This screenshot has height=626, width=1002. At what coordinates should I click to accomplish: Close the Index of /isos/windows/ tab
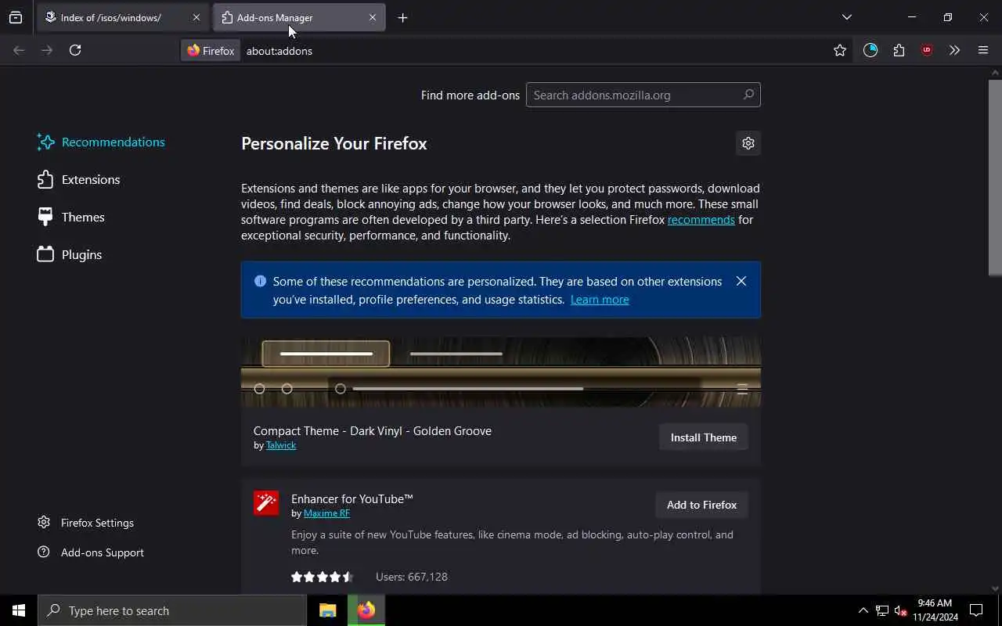click(196, 17)
